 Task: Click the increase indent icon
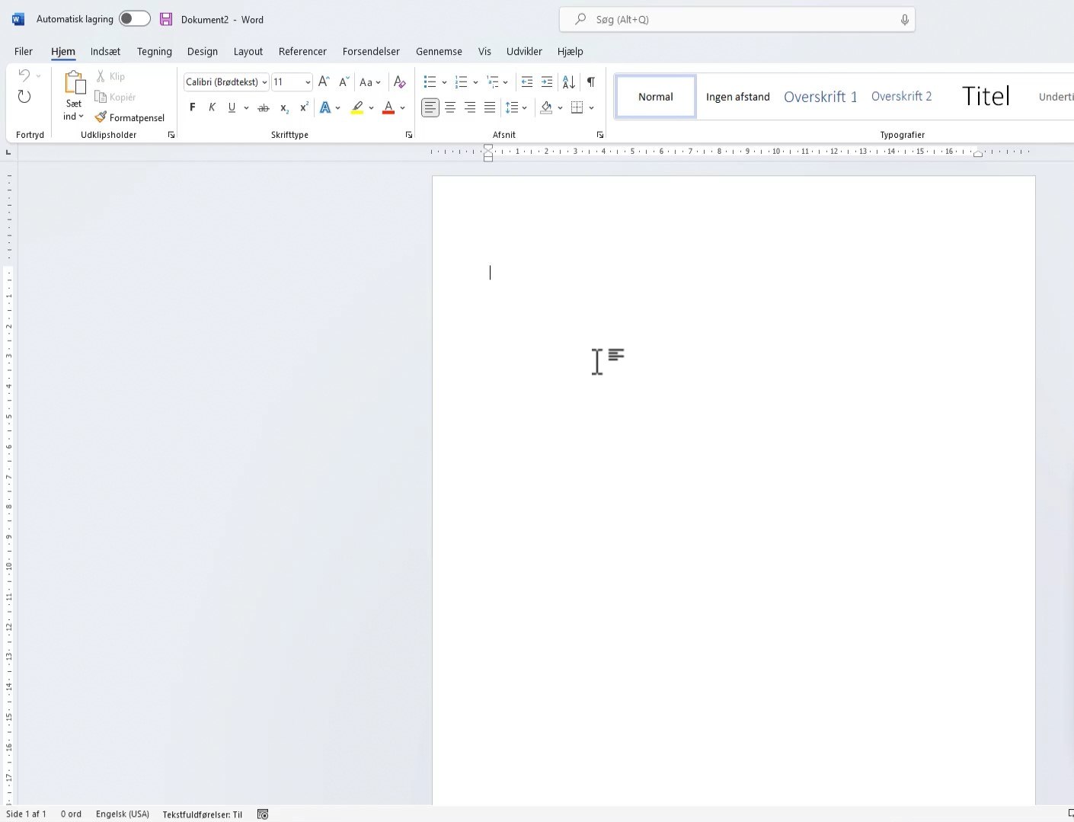[x=547, y=82]
